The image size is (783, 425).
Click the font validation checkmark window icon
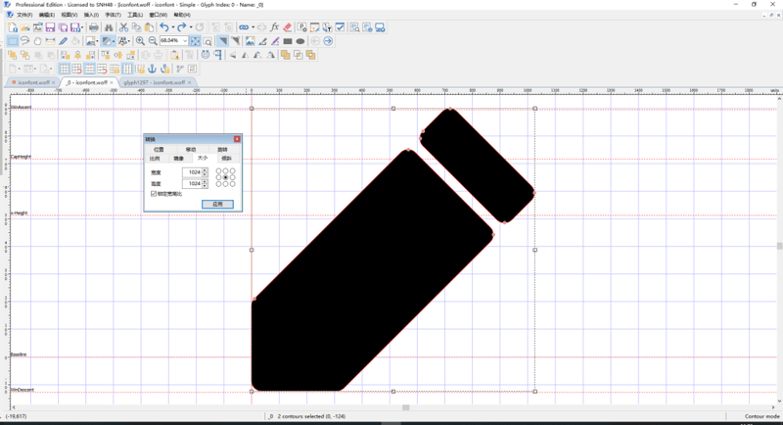click(x=340, y=28)
